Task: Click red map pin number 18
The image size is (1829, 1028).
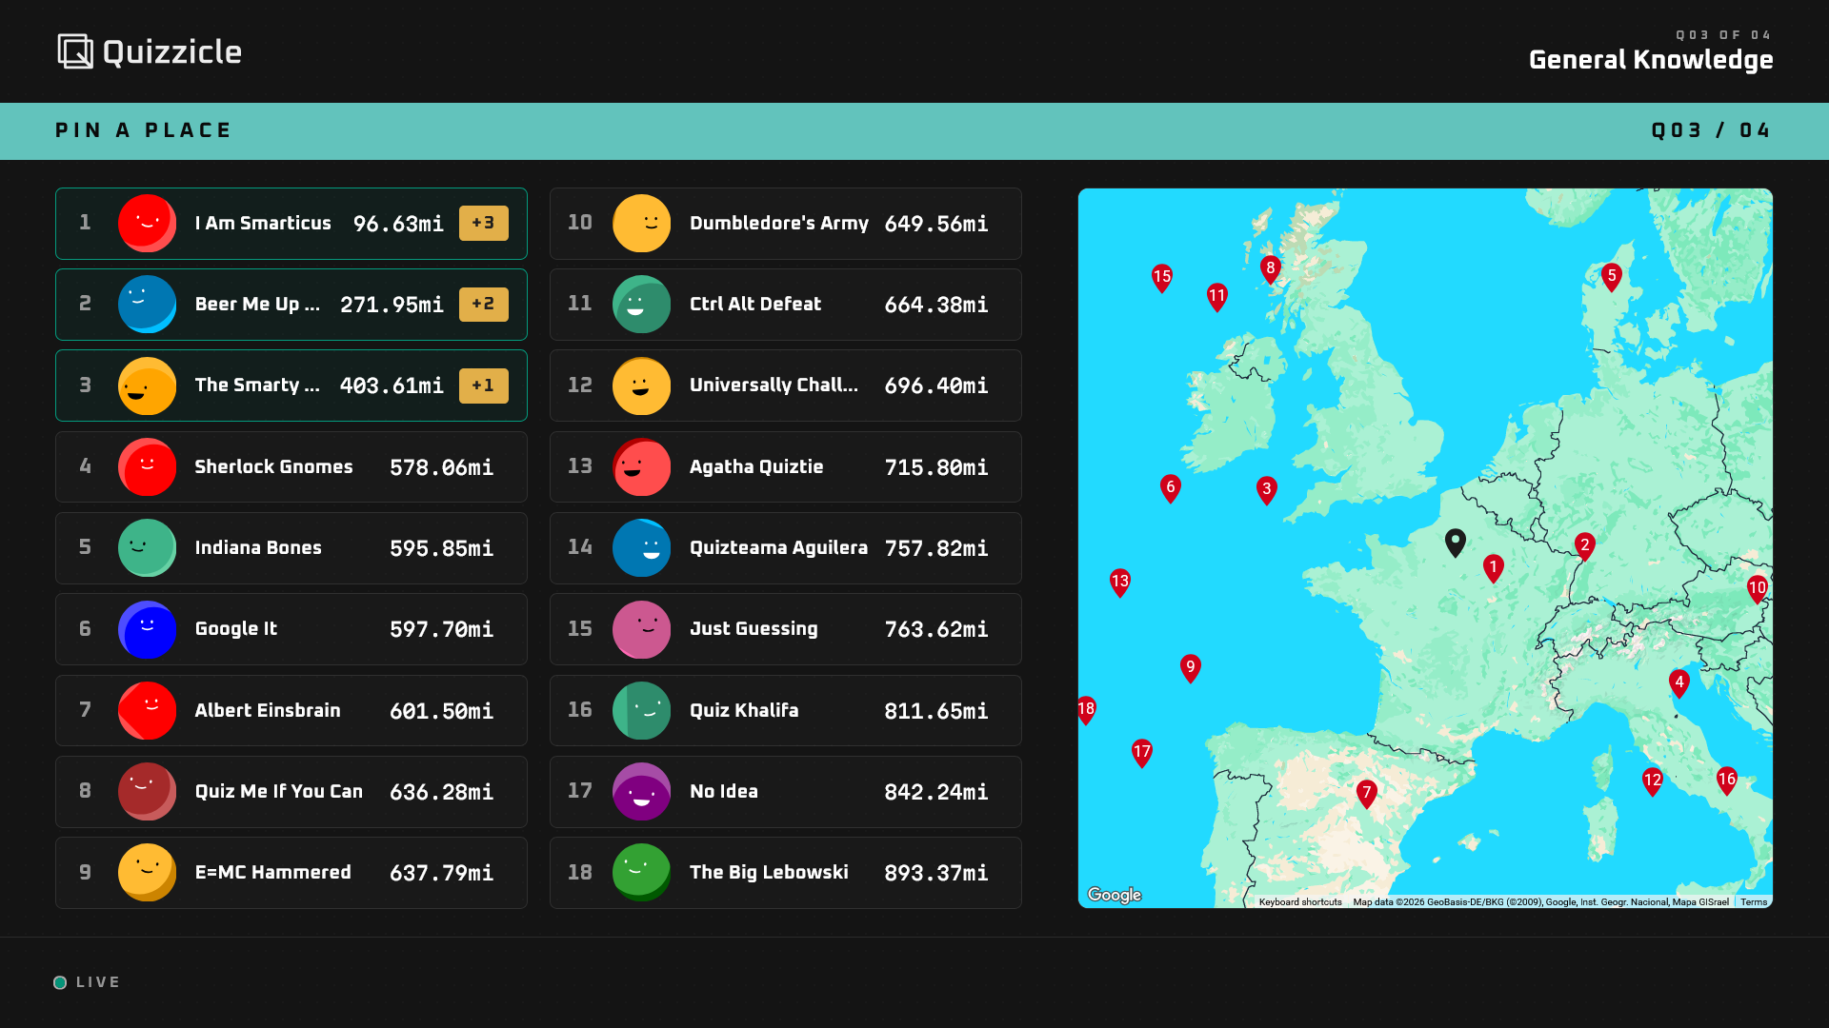Action: (x=1087, y=710)
